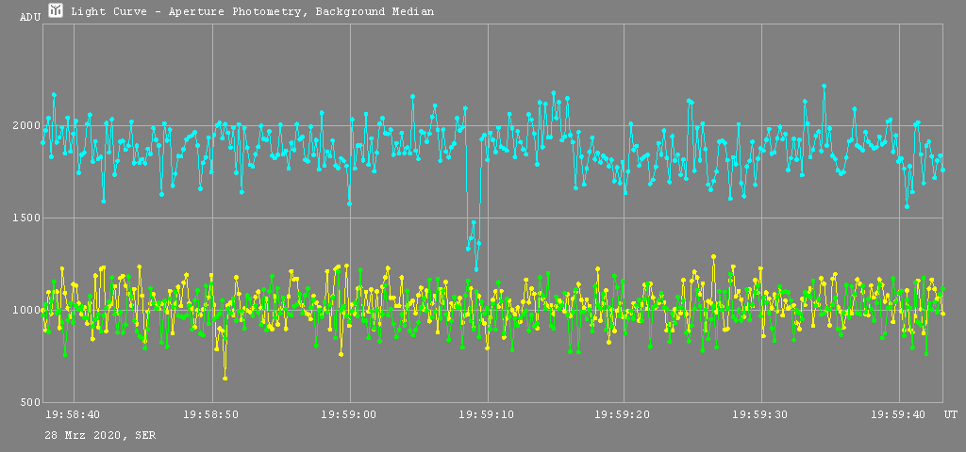The image size is (966, 452).
Task: Click the highest yellow peak near 19:59:26
Action: tap(713, 256)
